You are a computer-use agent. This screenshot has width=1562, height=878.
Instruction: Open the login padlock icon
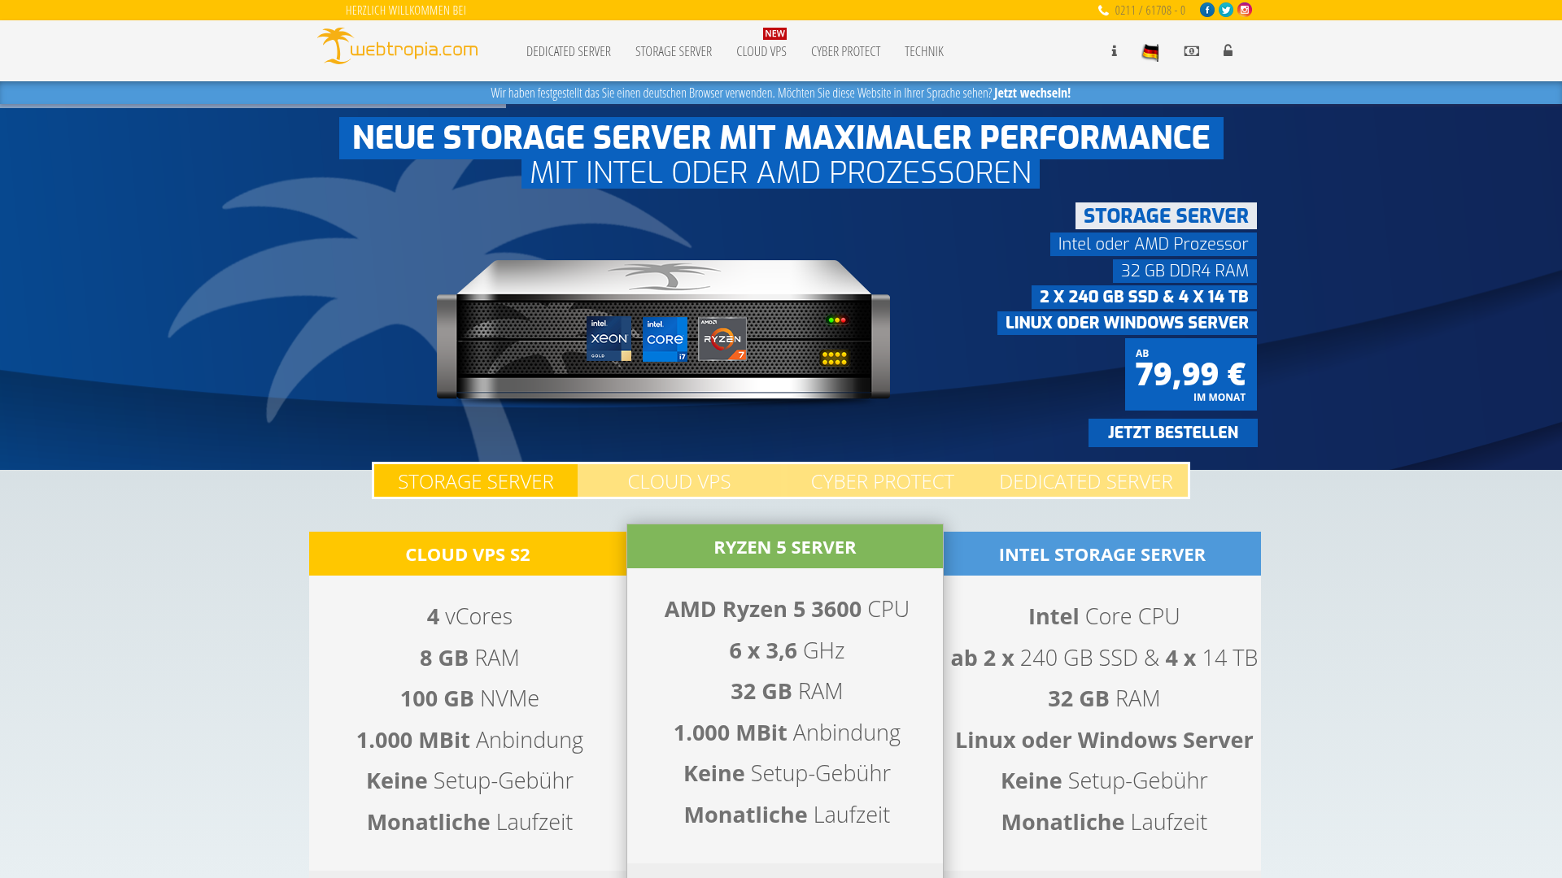(1228, 50)
